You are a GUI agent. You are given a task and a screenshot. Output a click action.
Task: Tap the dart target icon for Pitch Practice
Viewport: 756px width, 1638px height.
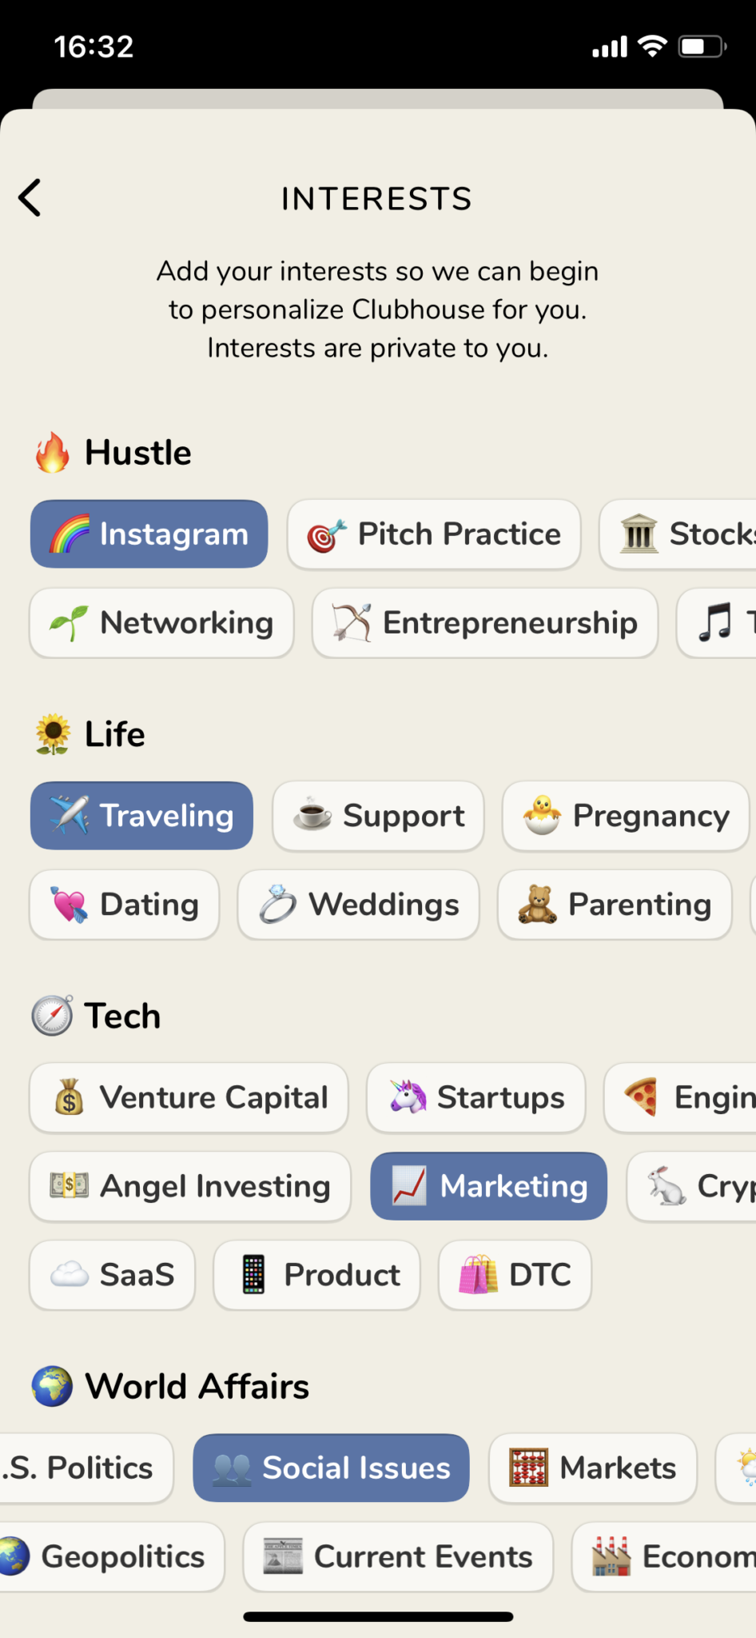pyautogui.click(x=327, y=535)
